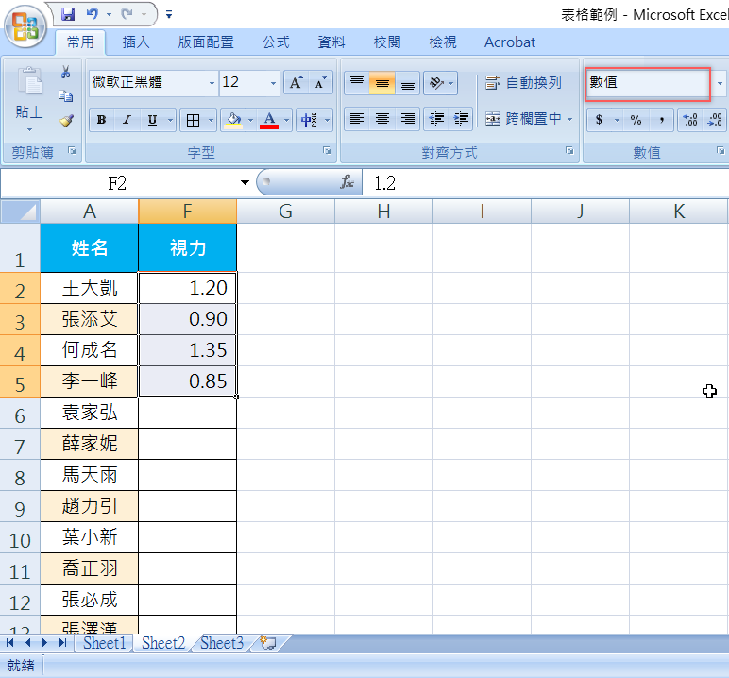Click the fx insert function icon
The height and width of the screenshot is (678, 729).
347,182
